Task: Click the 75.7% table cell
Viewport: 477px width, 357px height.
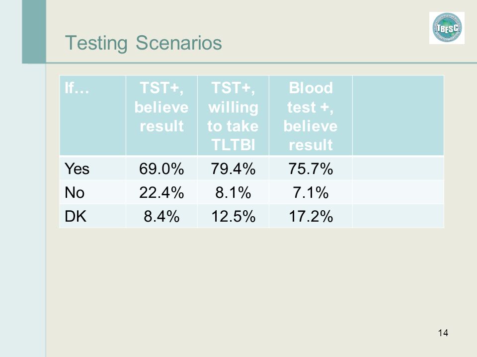Action: click(x=311, y=168)
